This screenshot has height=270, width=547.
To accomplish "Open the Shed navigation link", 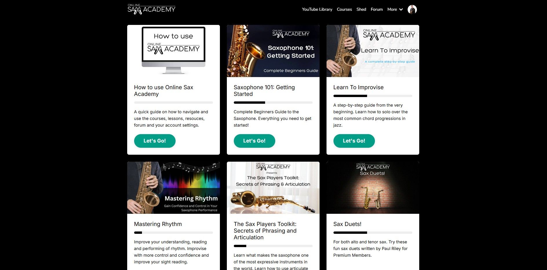I will 361,10.
